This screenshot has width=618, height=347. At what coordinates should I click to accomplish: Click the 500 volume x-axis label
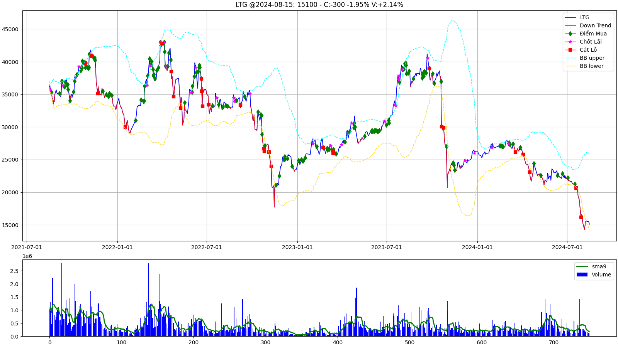click(410, 342)
